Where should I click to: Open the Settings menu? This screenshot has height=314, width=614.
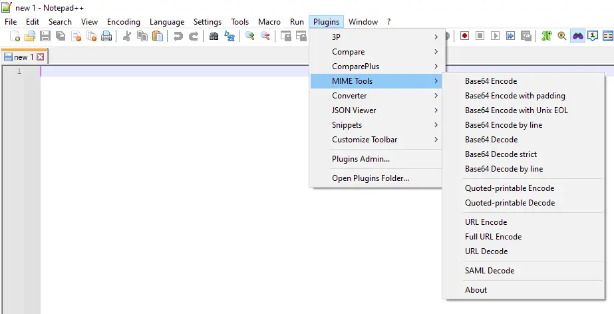click(x=208, y=22)
